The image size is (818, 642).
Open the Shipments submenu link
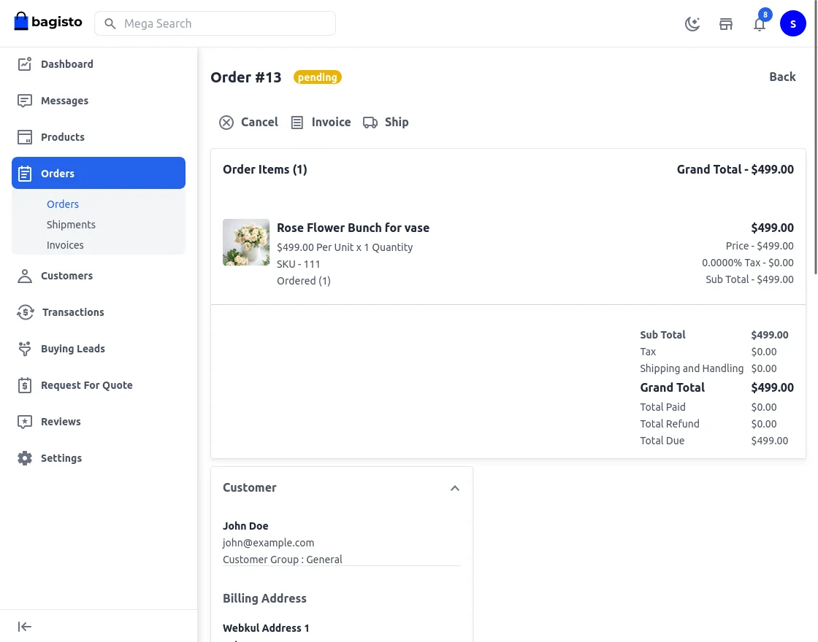click(71, 225)
